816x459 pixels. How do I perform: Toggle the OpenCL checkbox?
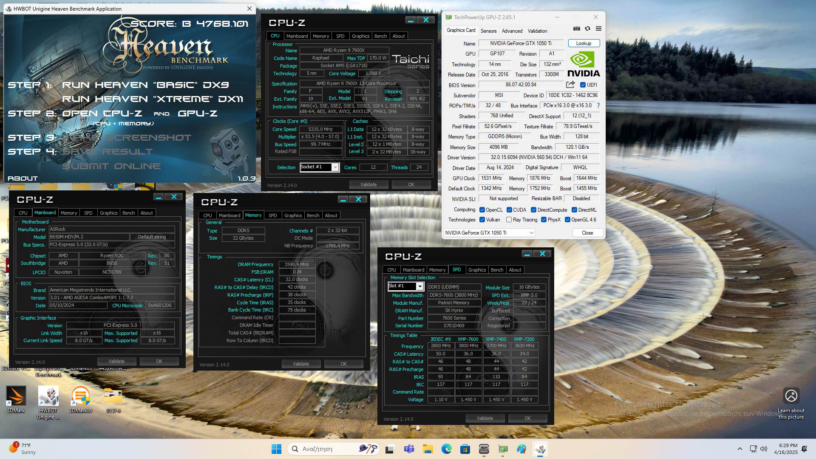482,210
